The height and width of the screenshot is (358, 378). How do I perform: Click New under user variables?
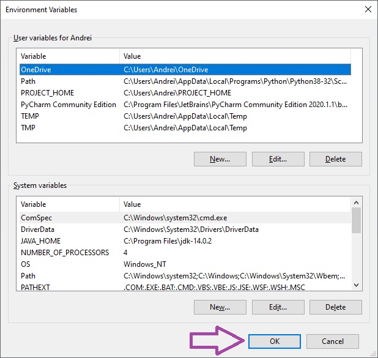tap(220, 159)
